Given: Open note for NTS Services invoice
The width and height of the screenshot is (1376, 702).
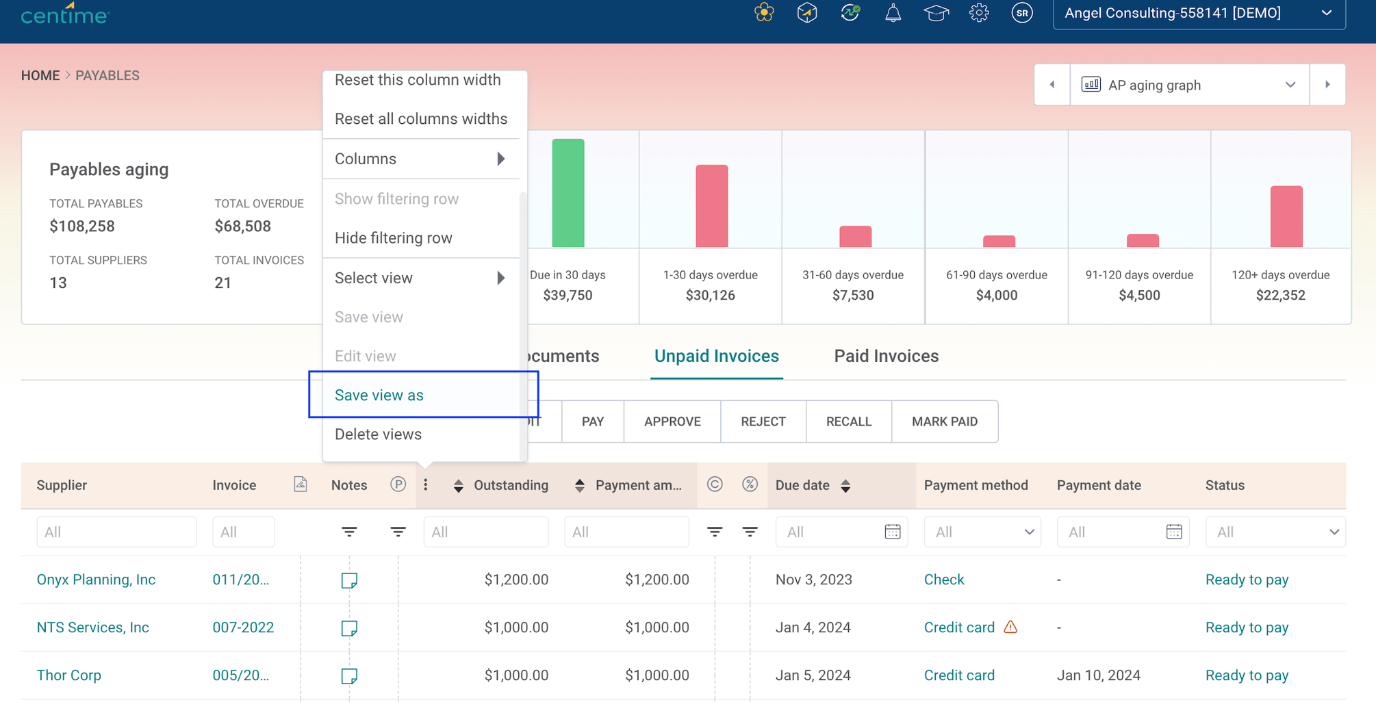Looking at the screenshot, I should pos(349,628).
